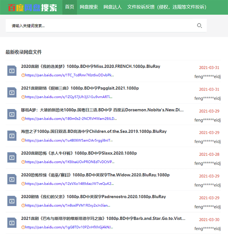The image size is (228, 234).
Task: Go to 网盘搜索 in the navigation bar
Action: click(89, 7)
